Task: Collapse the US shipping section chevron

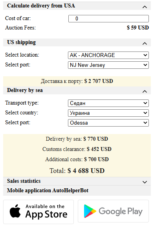Action: [x=145, y=43]
